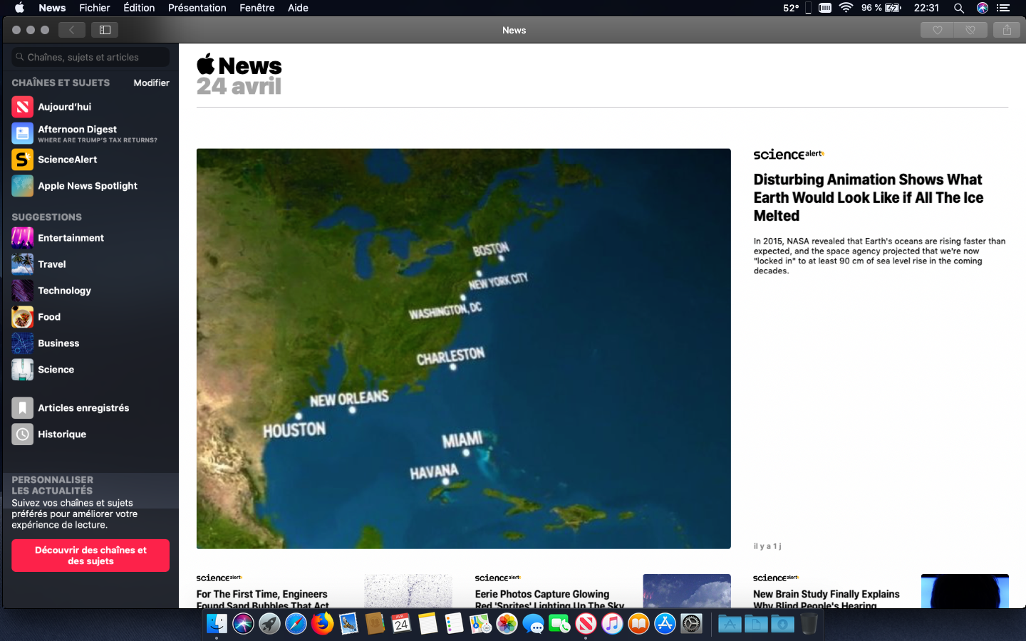
Task: Open Mail stamp icon in Dock
Action: pos(348,624)
